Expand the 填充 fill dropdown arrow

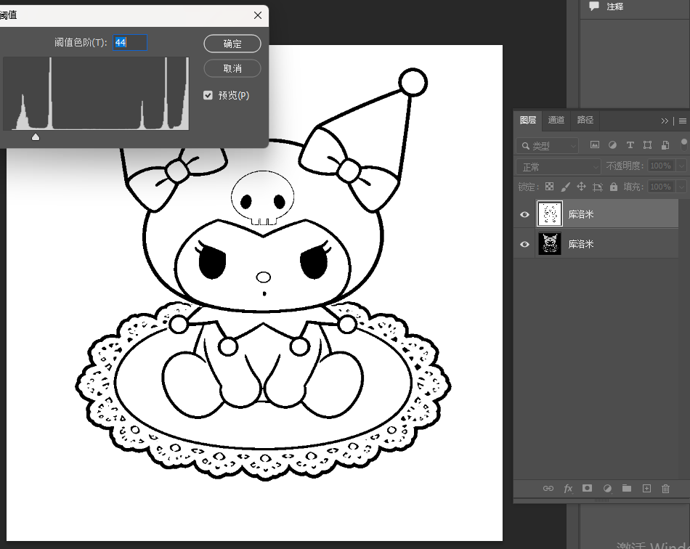[x=681, y=187]
